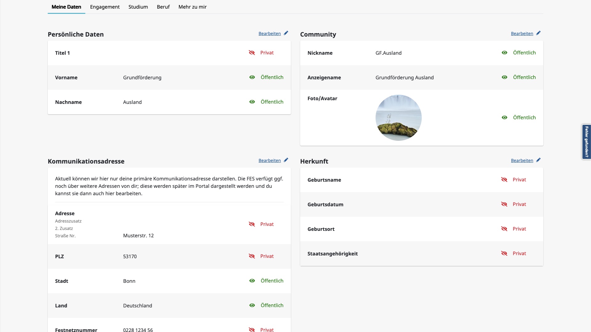Click the Nachname value Ausland
Viewport: 591px width, 332px height.
pyautogui.click(x=132, y=102)
